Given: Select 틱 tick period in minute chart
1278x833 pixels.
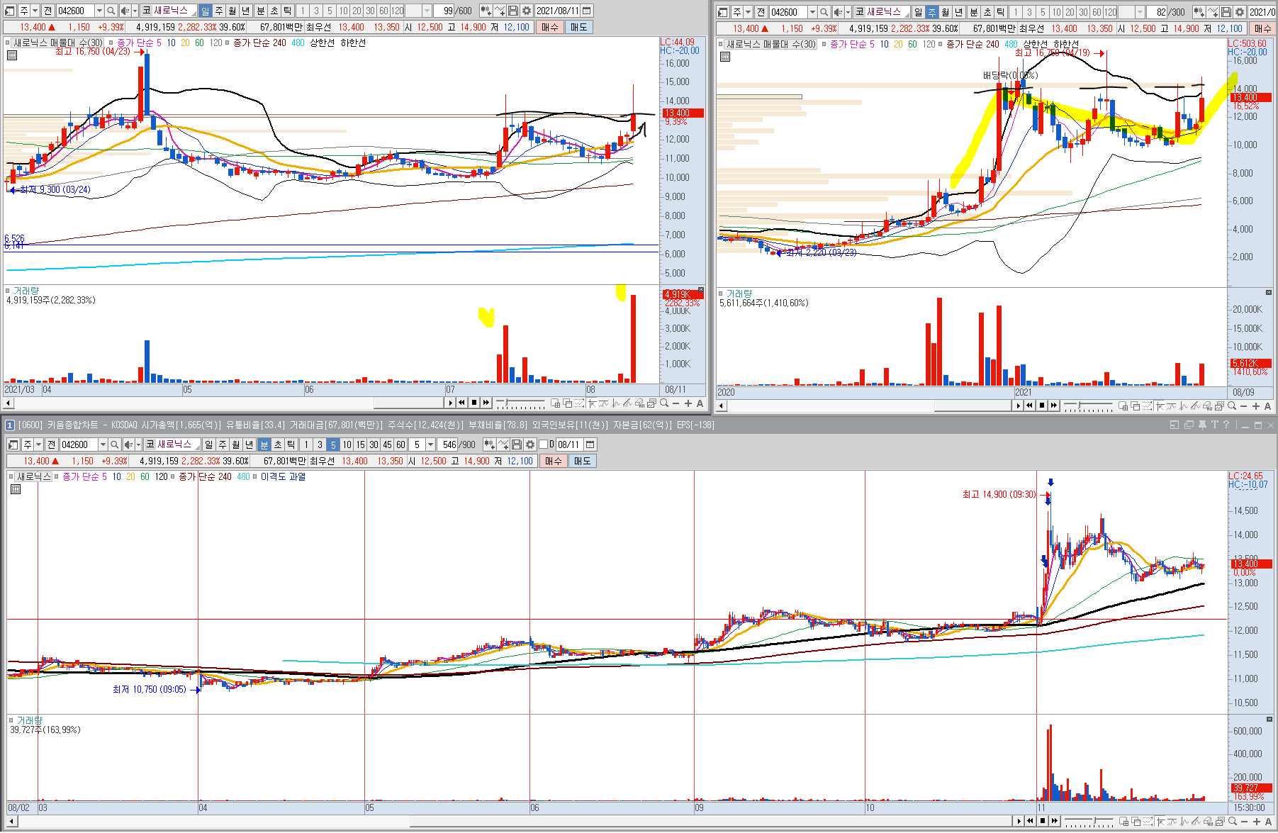Looking at the screenshot, I should pyautogui.click(x=291, y=445).
